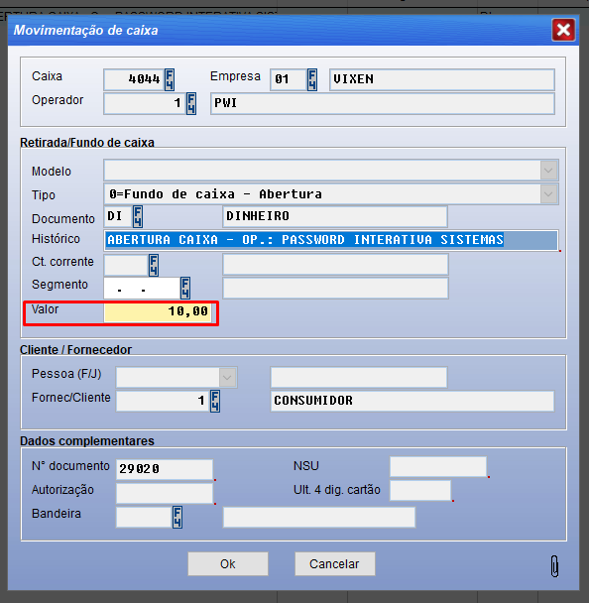Screen dimensions: 589x603
Task: Open the F4 lookup for Fornec/Cliente
Action: tap(215, 401)
